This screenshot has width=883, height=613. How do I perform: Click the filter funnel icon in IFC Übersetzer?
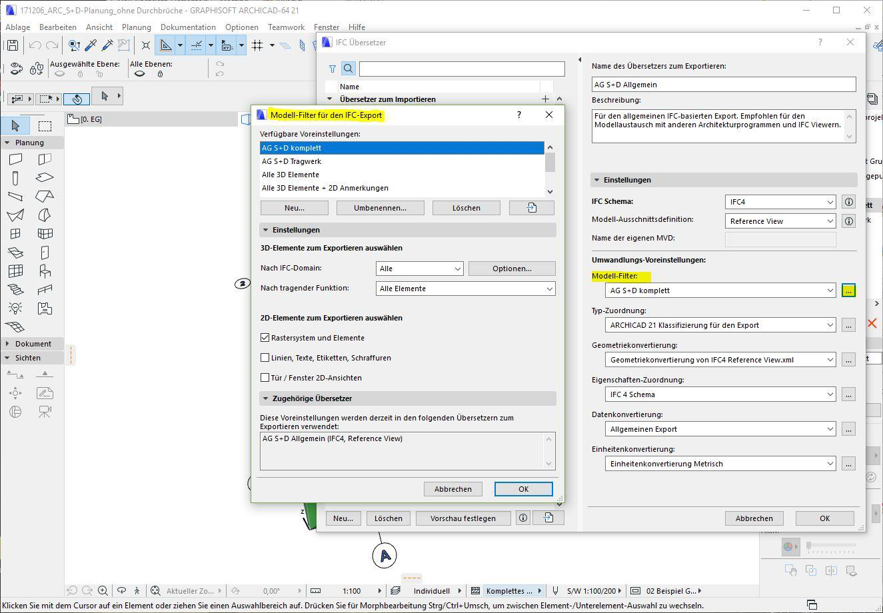332,69
